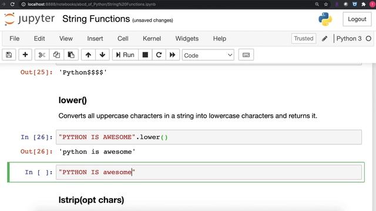Screen dimensions: 376x211
Task: Click the In [26]: prompt label
Action: click(36, 137)
